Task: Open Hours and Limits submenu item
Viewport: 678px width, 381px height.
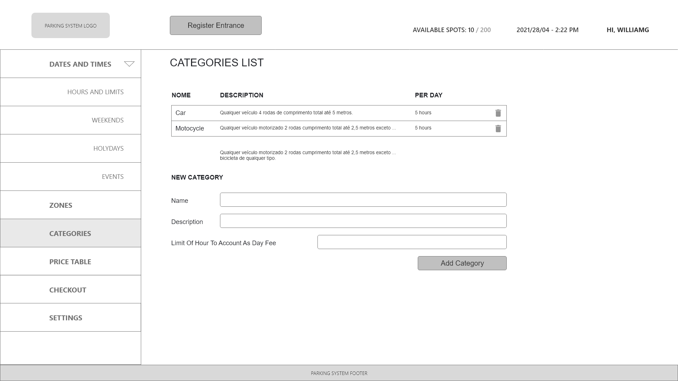Action: (71, 92)
